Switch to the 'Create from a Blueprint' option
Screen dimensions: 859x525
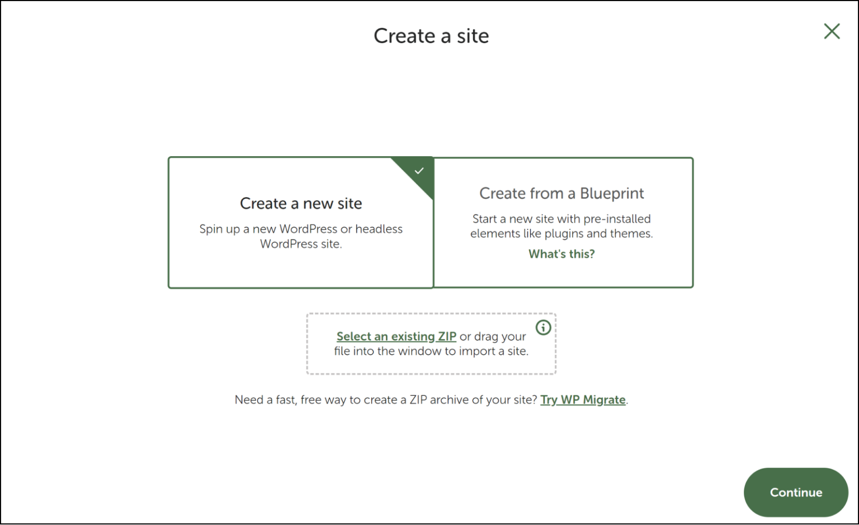(562, 223)
